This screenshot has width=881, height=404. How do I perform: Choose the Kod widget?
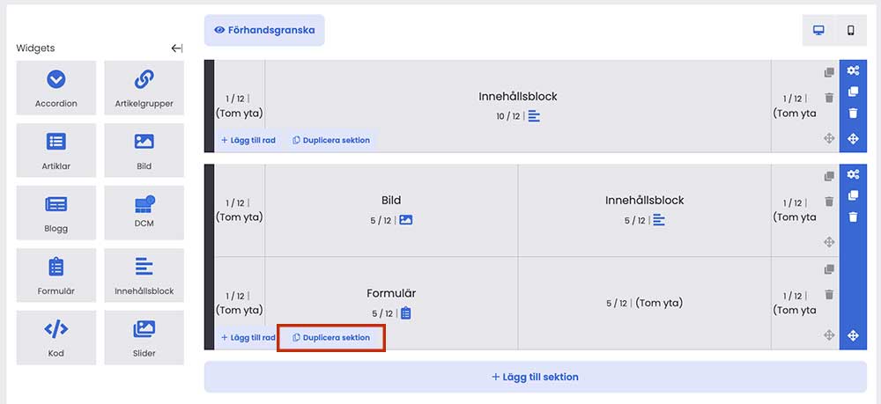pyautogui.click(x=56, y=338)
